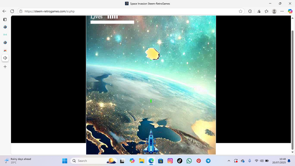295x166 pixels.
Task: Switch to the rainbow-icon vertical tab
Action: (x=5, y=50)
